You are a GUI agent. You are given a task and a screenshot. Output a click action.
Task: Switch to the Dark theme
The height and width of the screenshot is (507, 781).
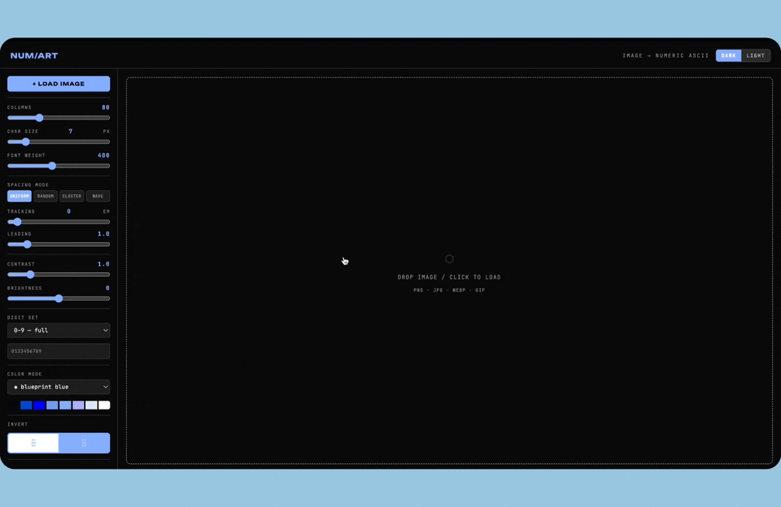click(728, 56)
